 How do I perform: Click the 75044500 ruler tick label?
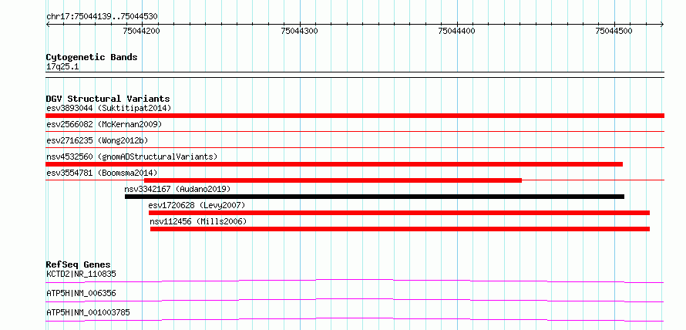(x=614, y=31)
